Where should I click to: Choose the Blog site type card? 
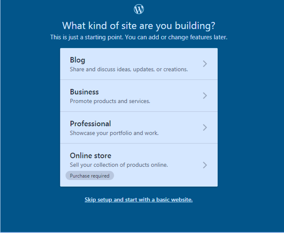(139, 64)
